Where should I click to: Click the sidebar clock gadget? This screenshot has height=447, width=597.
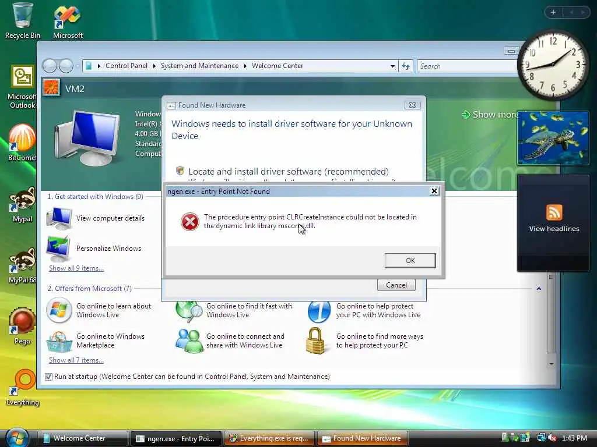pos(553,64)
